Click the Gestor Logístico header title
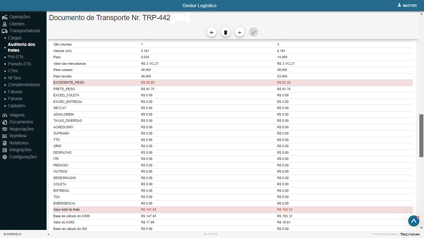Viewport: 424px width, 238px height. [200, 6]
